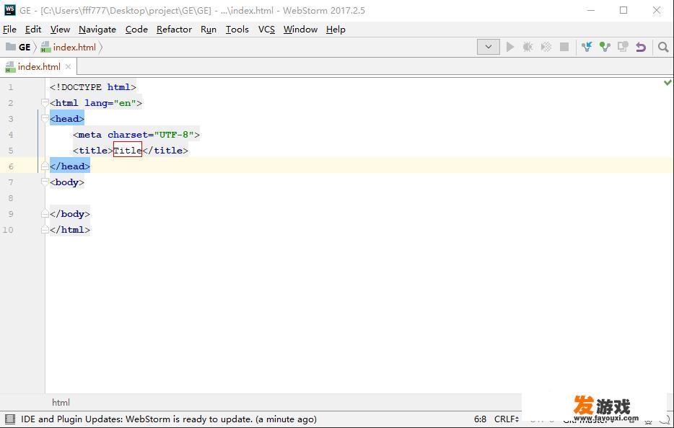
Task: Open the Tools menu
Action: [x=237, y=30]
